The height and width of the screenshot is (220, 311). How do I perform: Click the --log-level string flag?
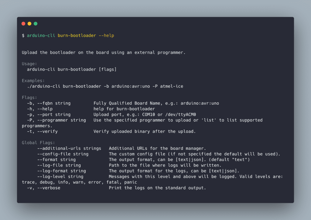tap(60, 176)
